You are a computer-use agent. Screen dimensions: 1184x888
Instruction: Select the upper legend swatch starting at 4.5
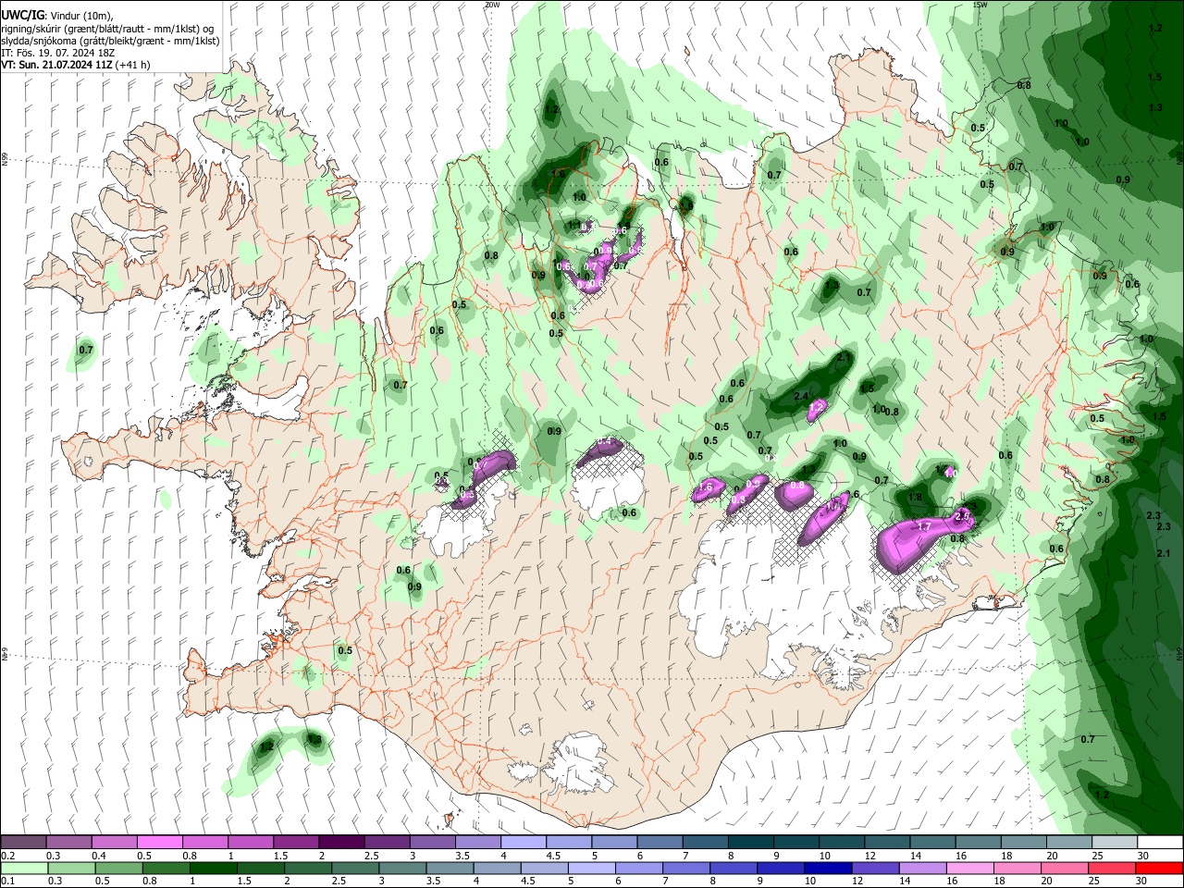coord(569,842)
